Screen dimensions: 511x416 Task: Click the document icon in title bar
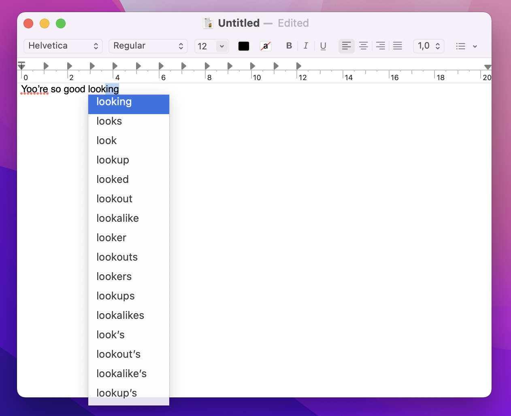click(x=208, y=23)
